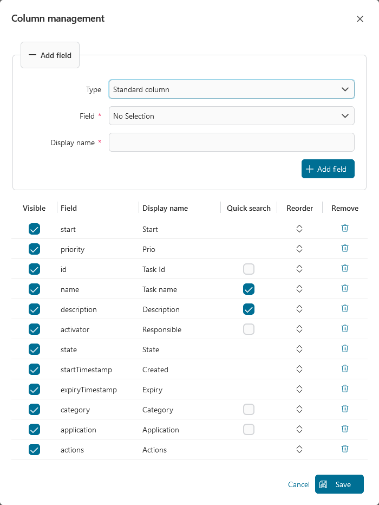Hide the startTimestamp column
The image size is (379, 505).
click(x=35, y=370)
